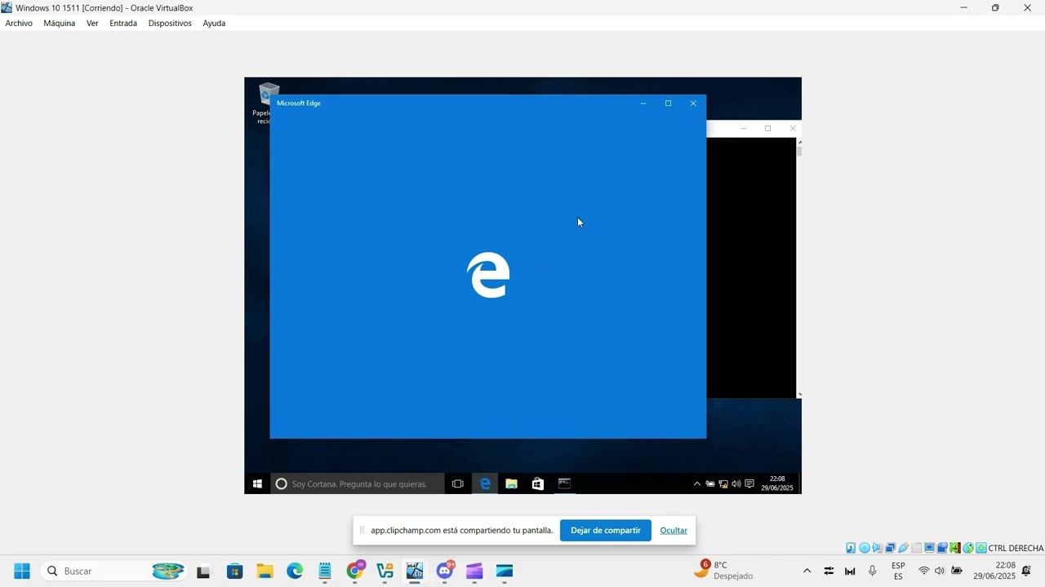Open host Task View icon
Image resolution: width=1045 pixels, height=587 pixels.
click(204, 571)
